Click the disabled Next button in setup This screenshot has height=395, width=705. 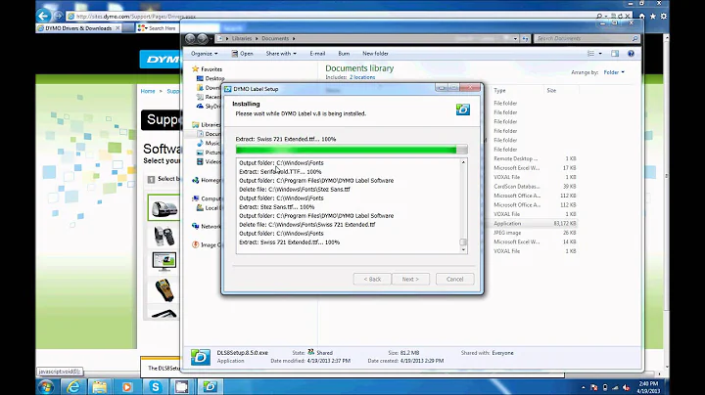point(410,280)
